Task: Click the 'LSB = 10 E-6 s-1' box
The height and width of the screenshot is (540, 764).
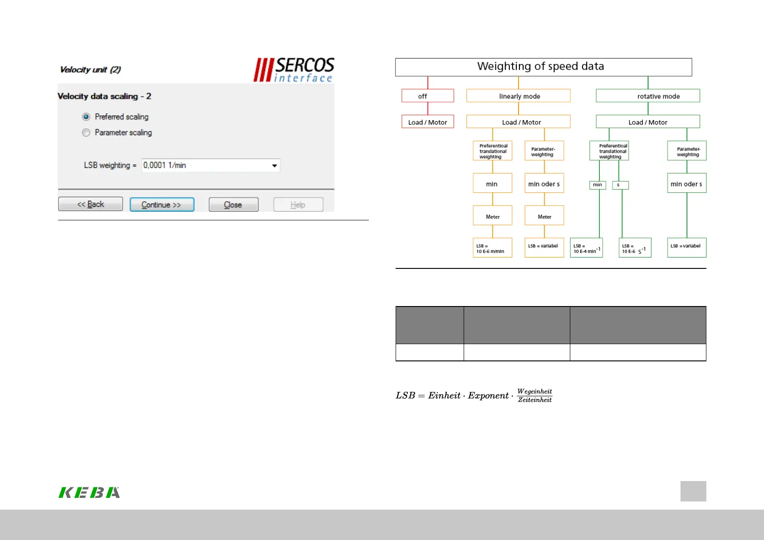Action: [x=635, y=248]
